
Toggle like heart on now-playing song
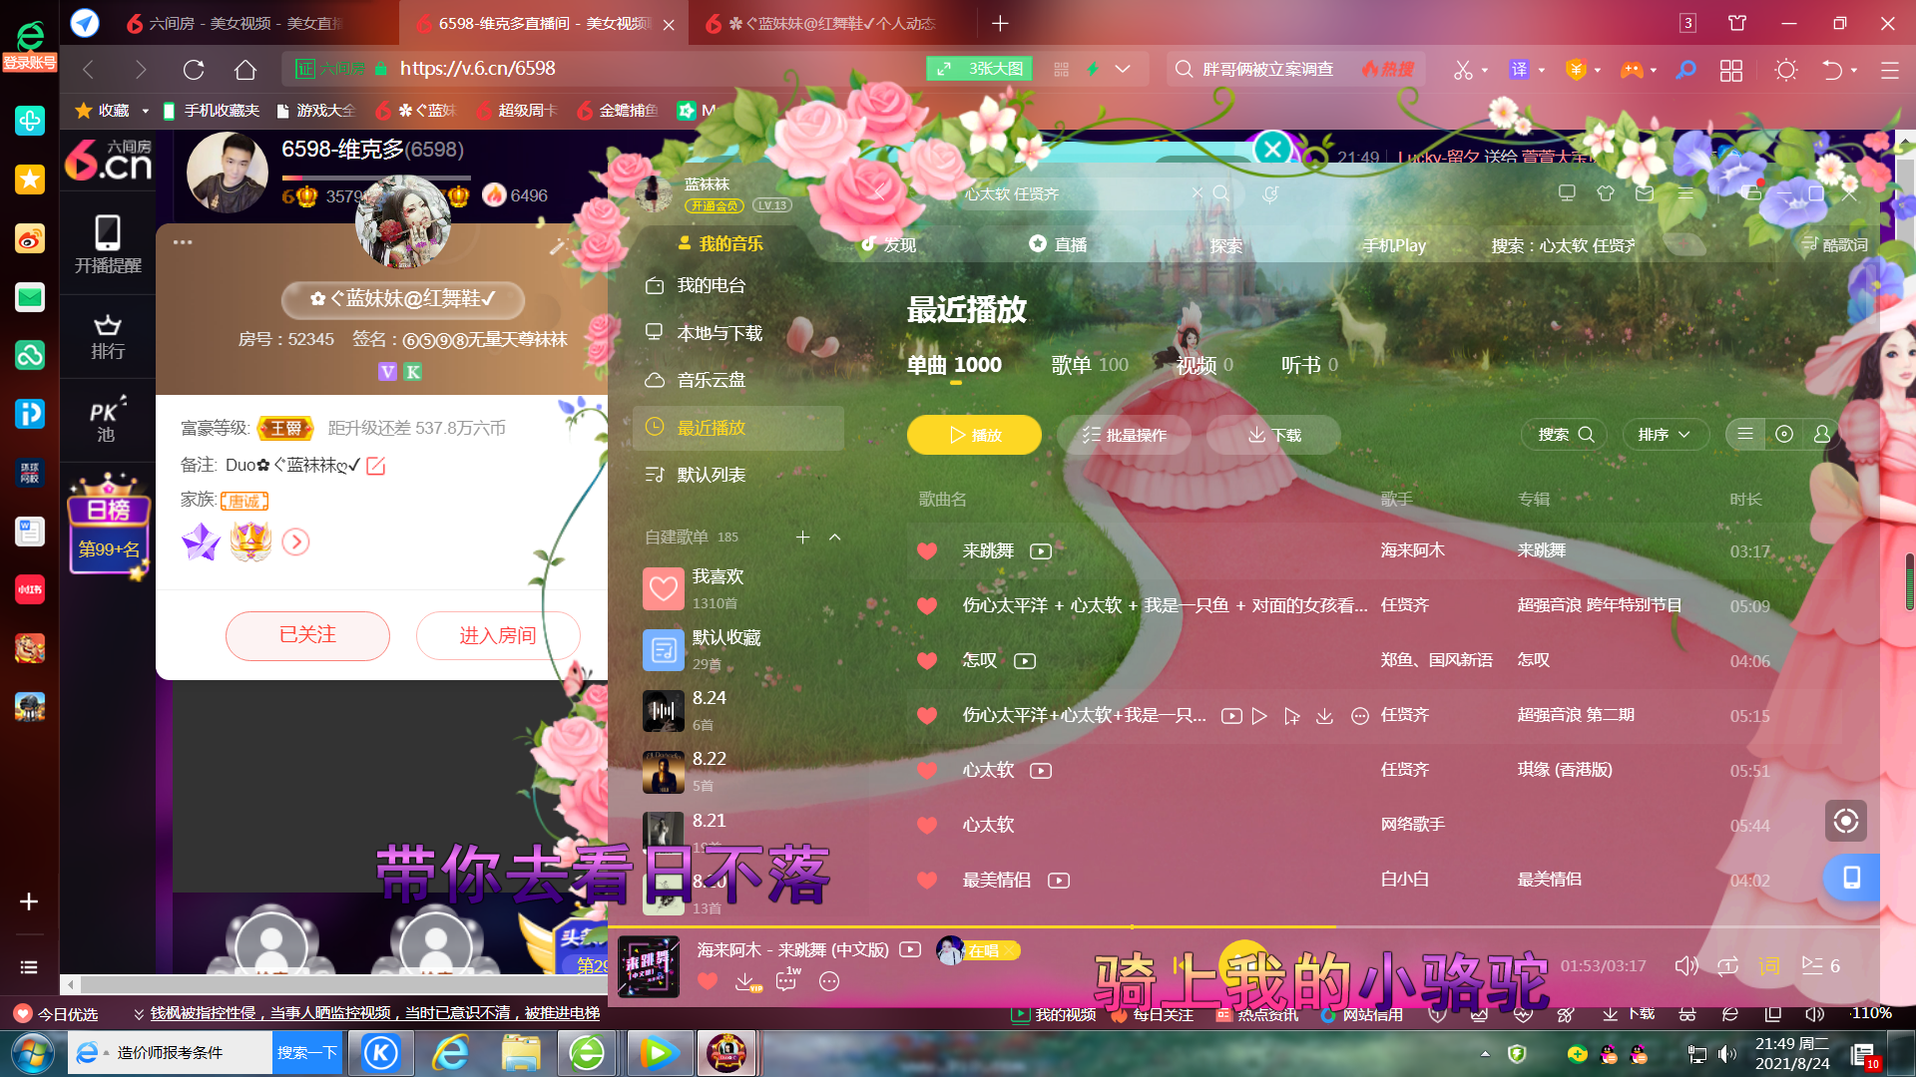[708, 981]
